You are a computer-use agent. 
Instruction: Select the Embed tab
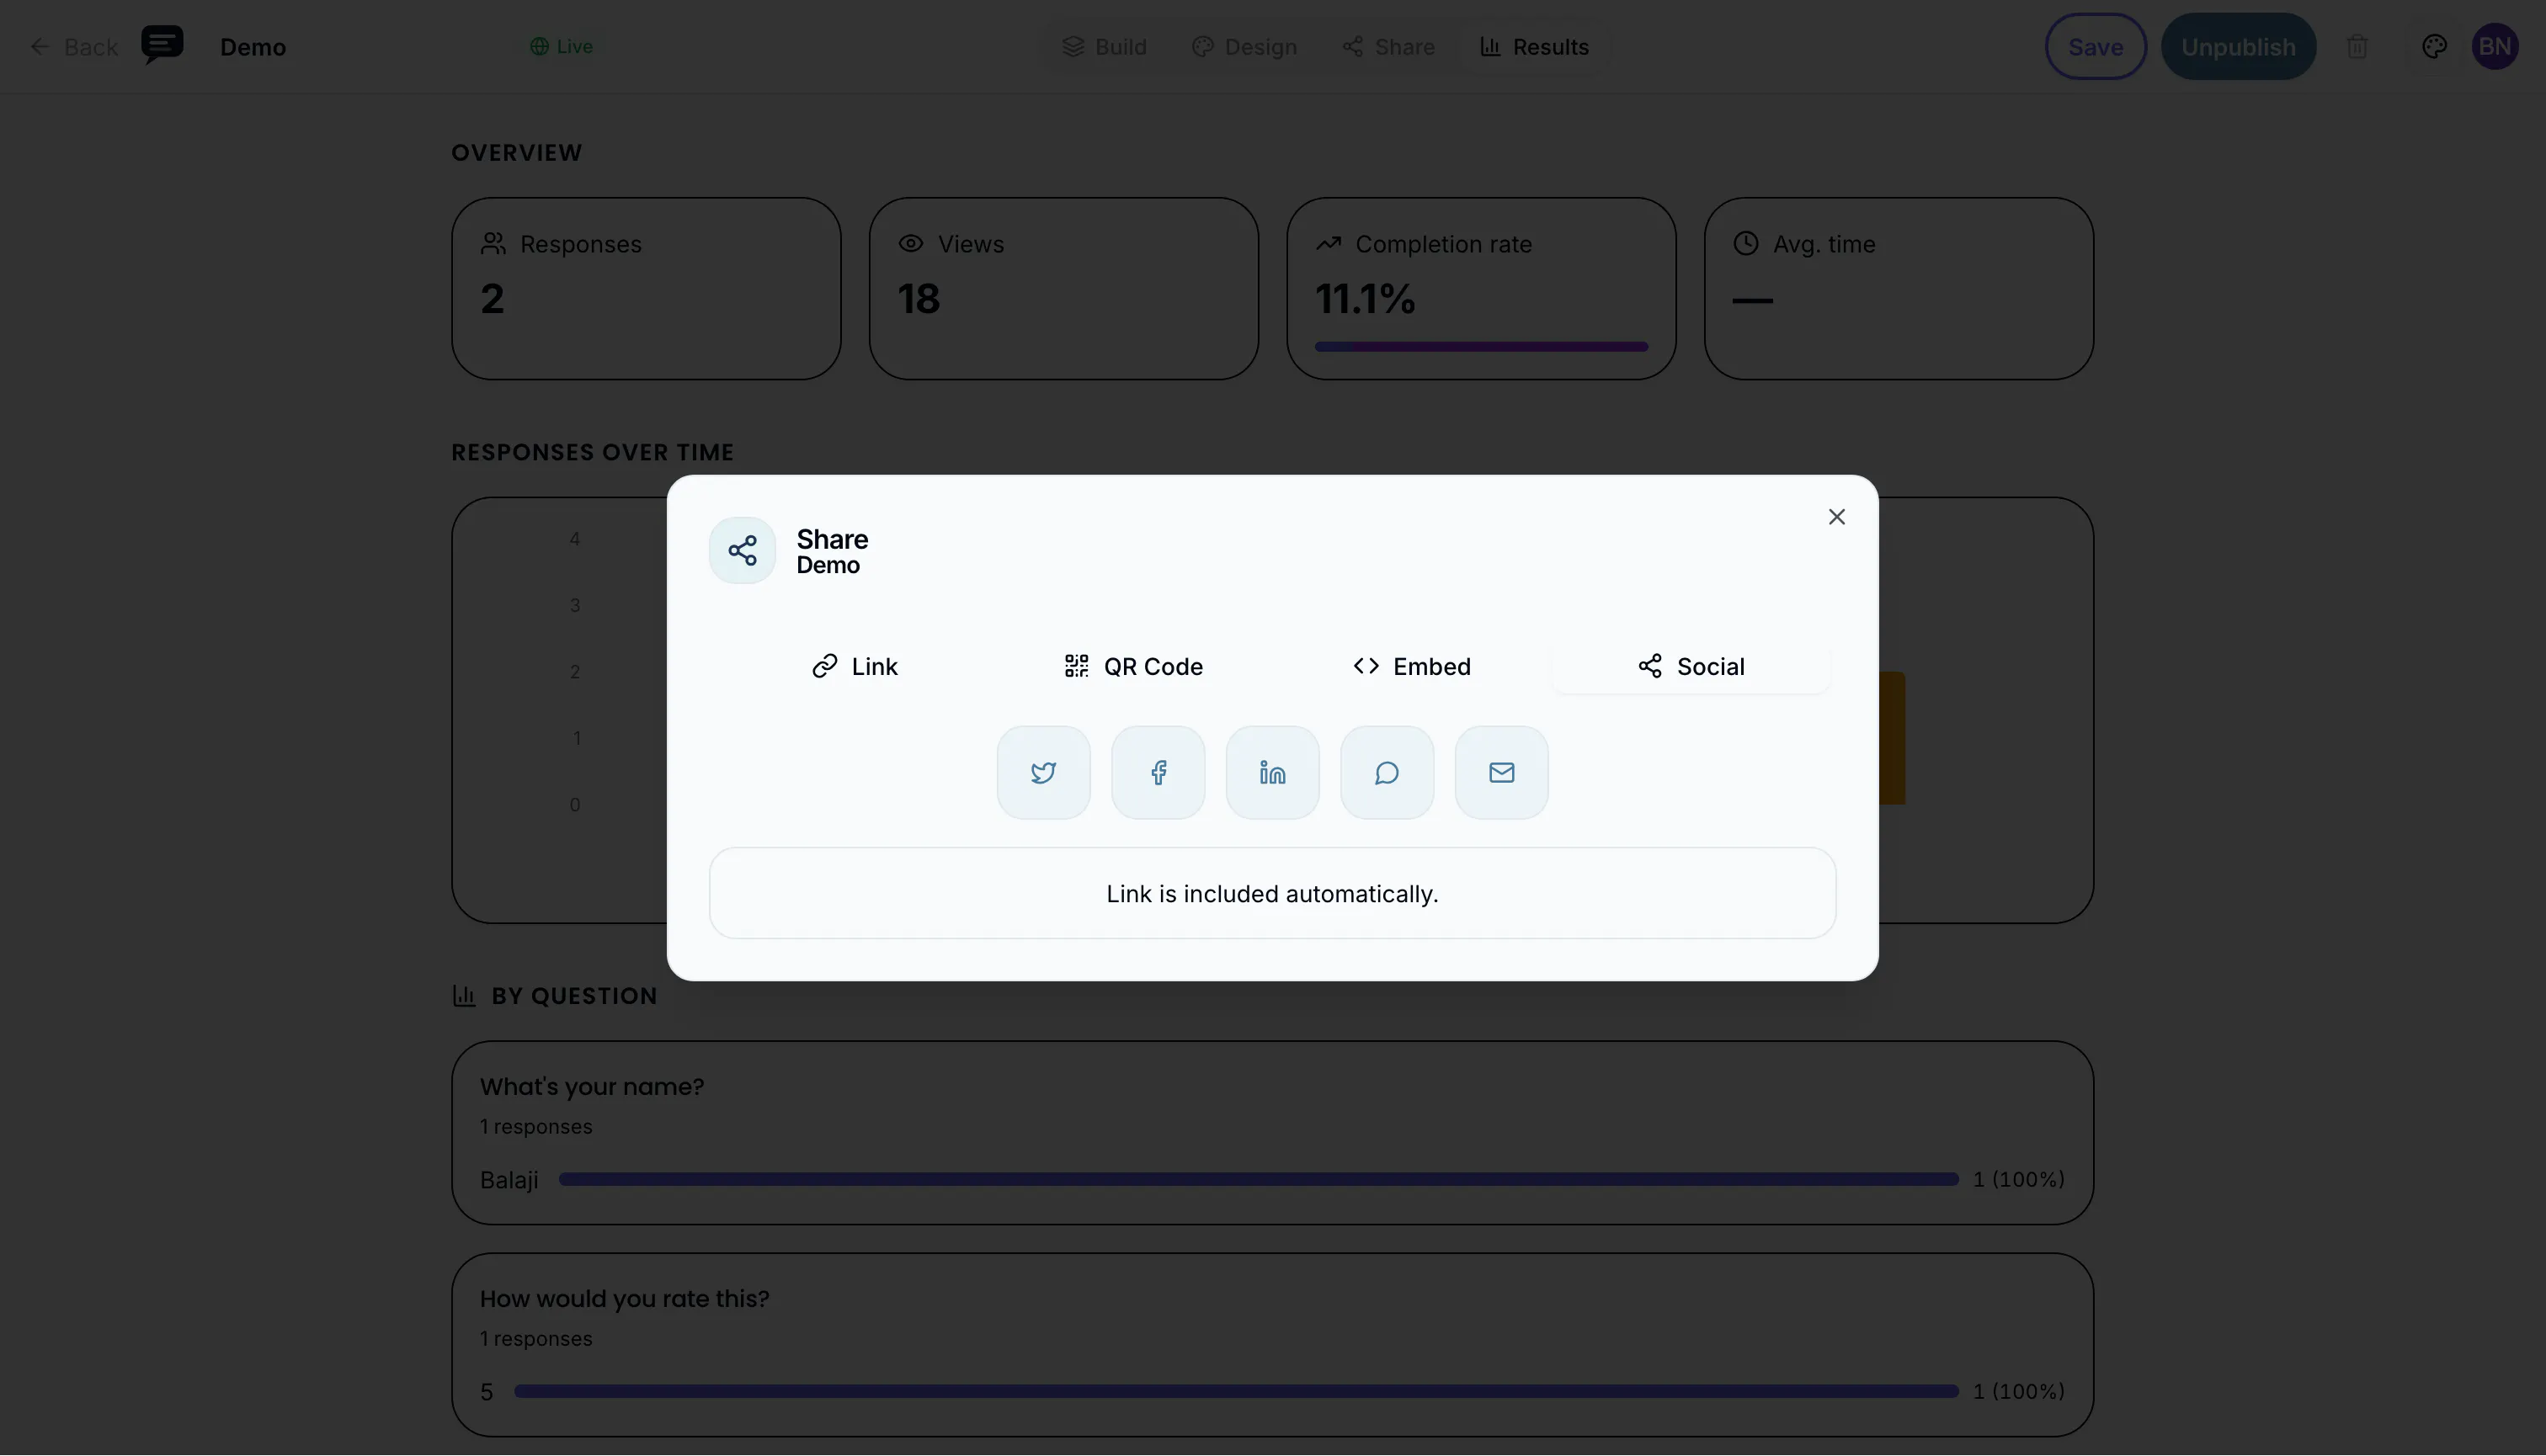(1412, 666)
